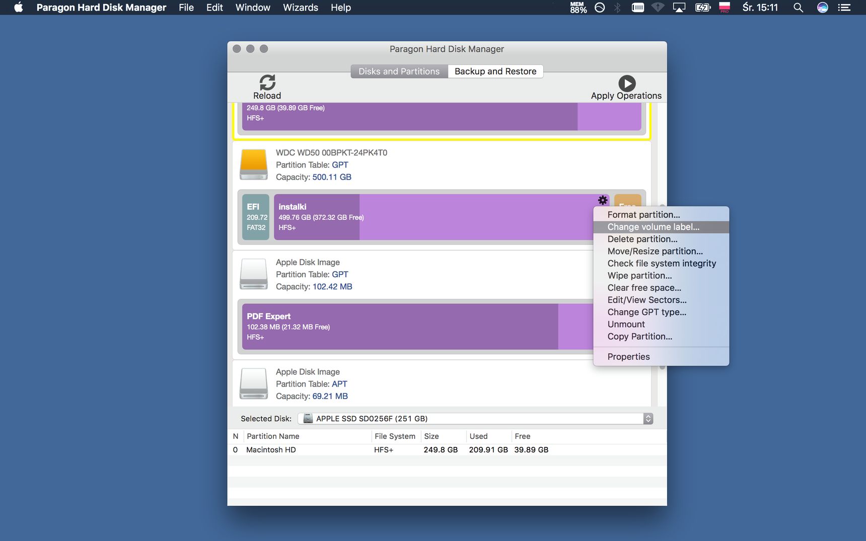Choose Change GPT type... entry
The height and width of the screenshot is (541, 866).
(661, 312)
